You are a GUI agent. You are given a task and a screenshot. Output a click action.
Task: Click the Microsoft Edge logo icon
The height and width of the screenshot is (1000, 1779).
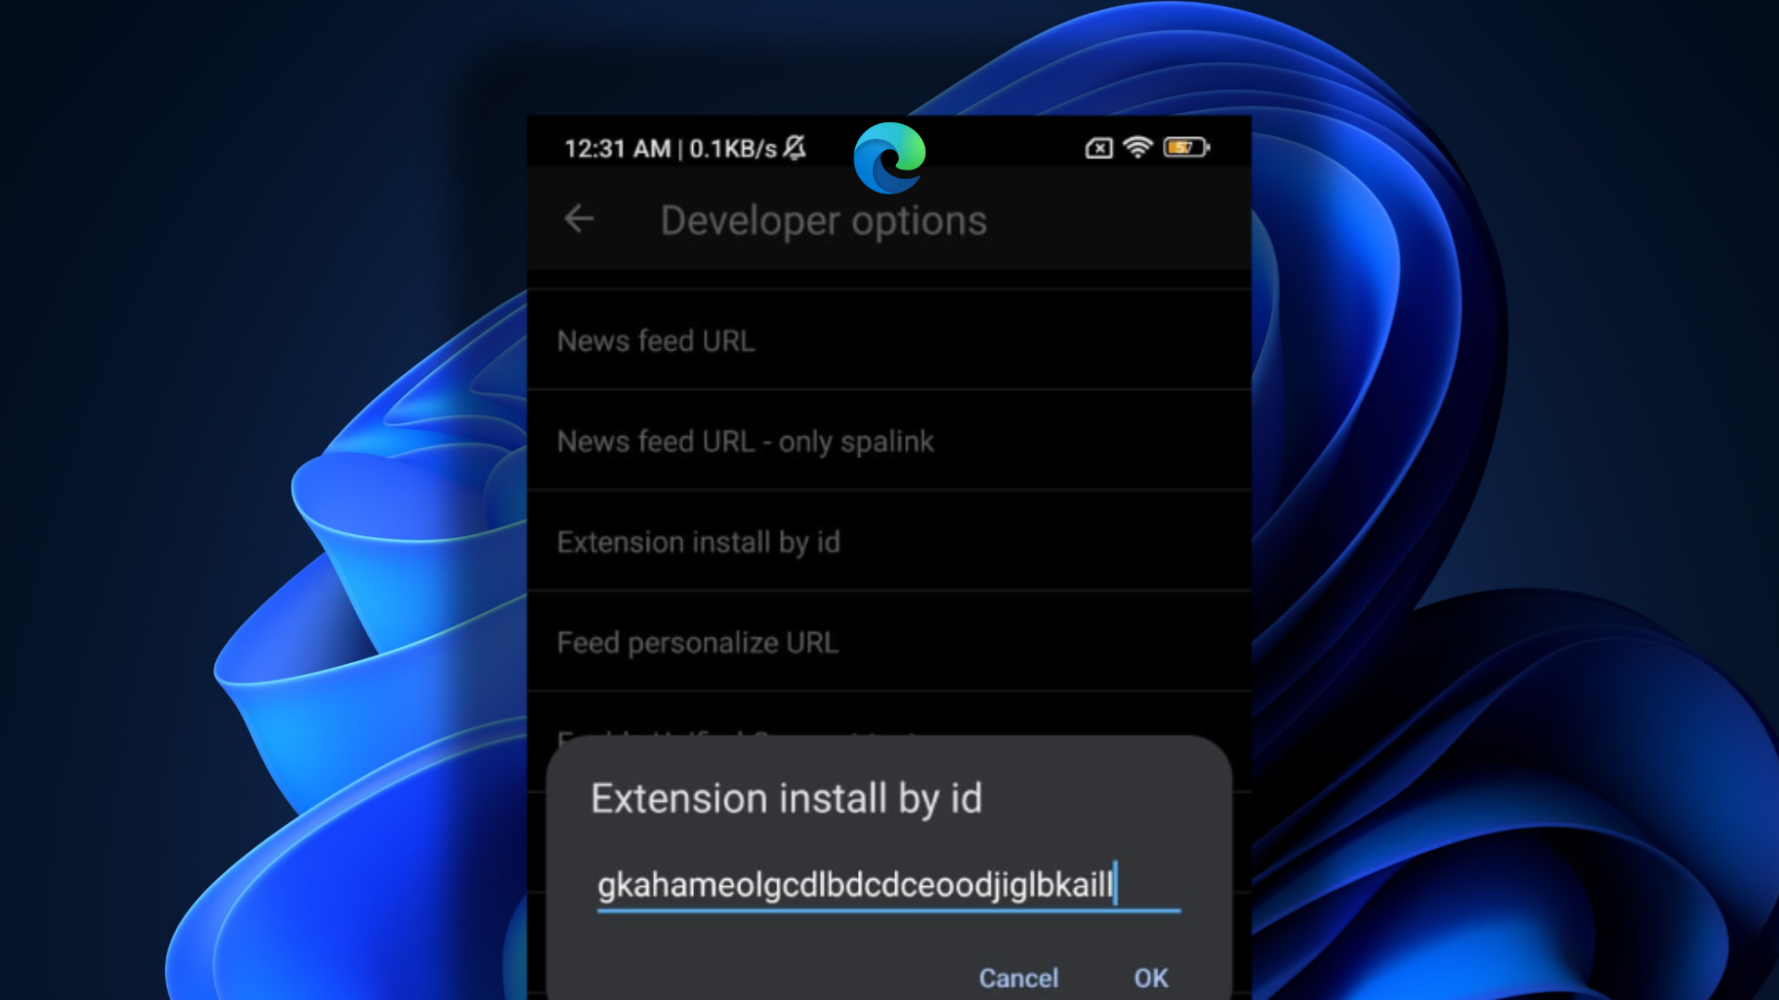click(x=889, y=157)
